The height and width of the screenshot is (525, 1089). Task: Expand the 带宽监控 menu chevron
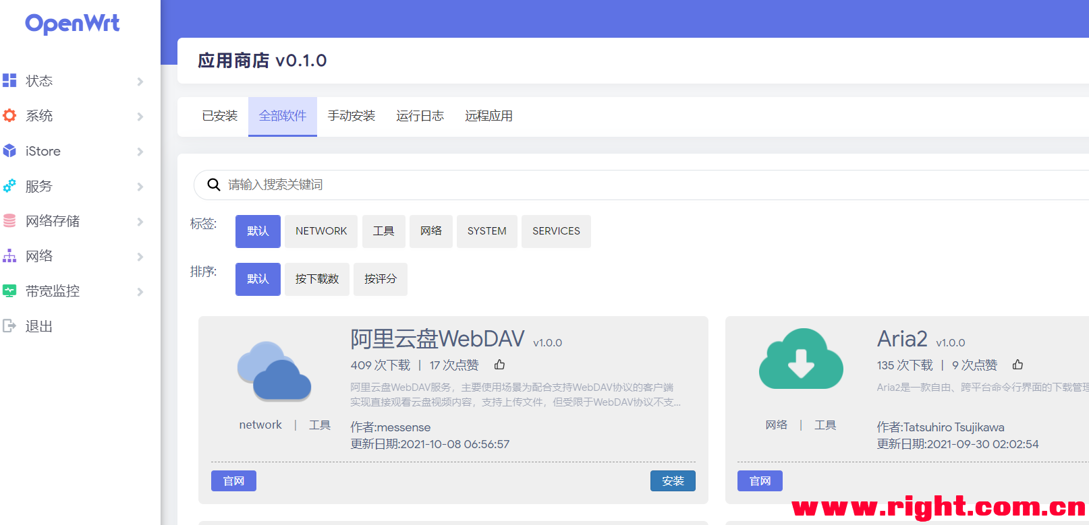click(x=140, y=292)
